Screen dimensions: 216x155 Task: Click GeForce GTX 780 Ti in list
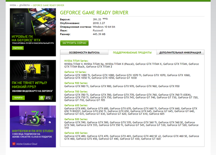pyautogui.click(x=76, y=95)
